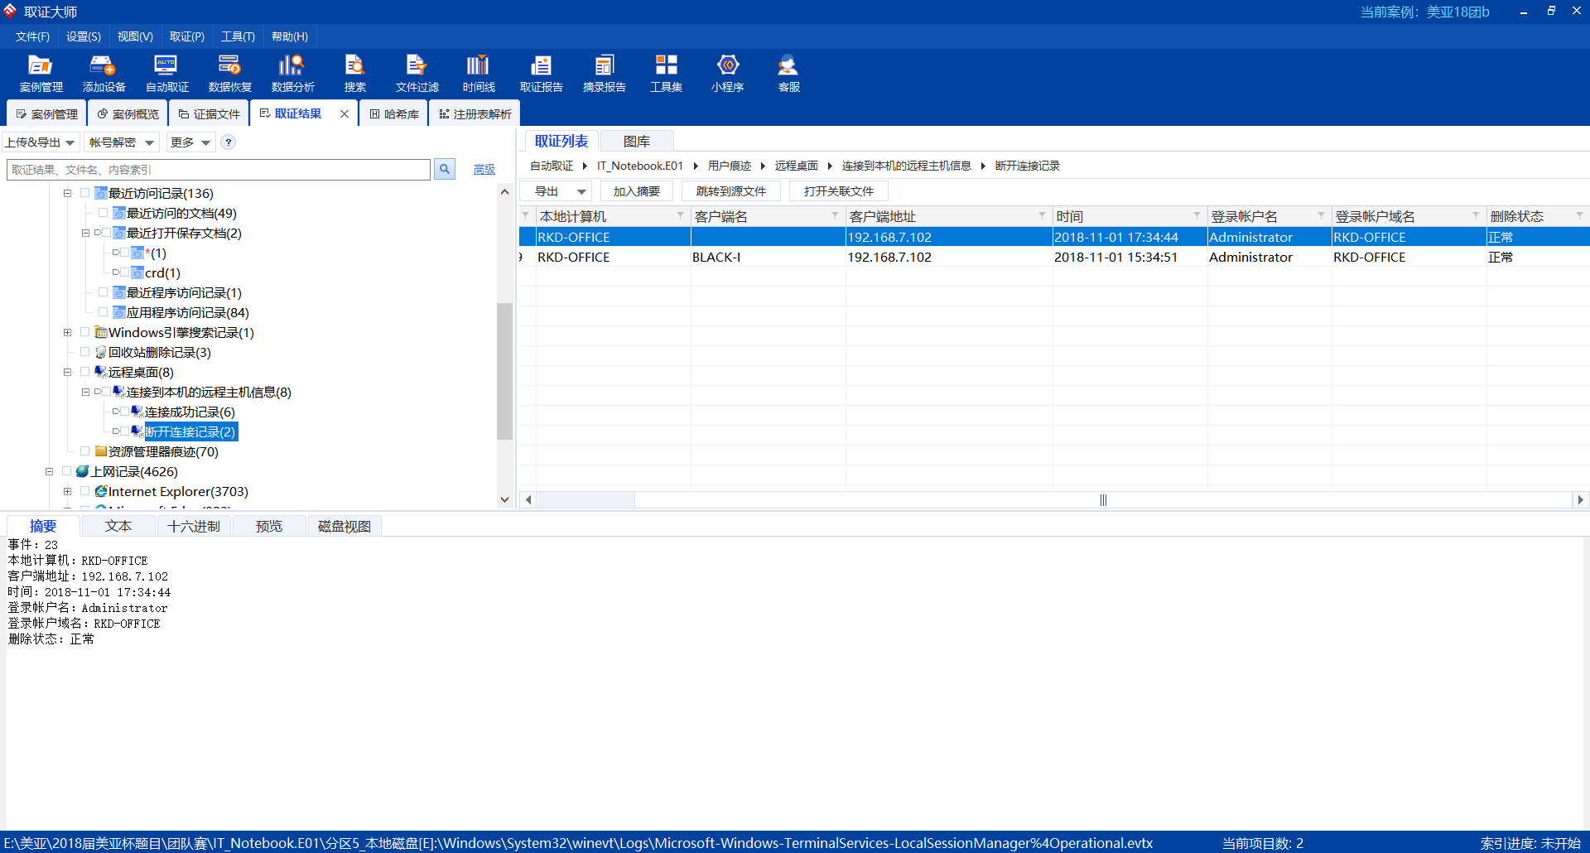Click the 高级 search link

pyautogui.click(x=484, y=170)
